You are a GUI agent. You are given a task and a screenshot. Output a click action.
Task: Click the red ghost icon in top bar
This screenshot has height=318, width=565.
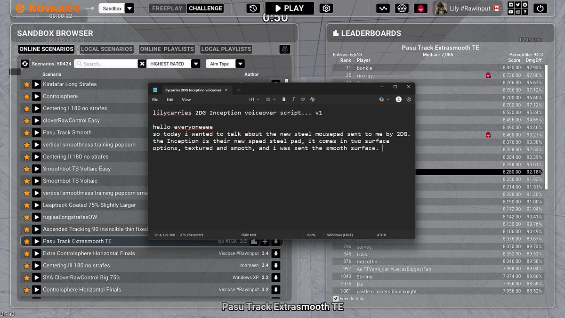[x=420, y=8]
